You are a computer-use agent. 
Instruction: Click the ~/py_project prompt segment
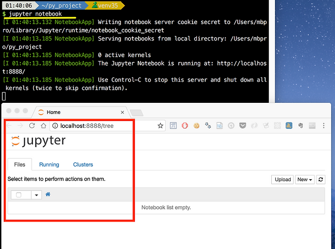tap(61, 5)
